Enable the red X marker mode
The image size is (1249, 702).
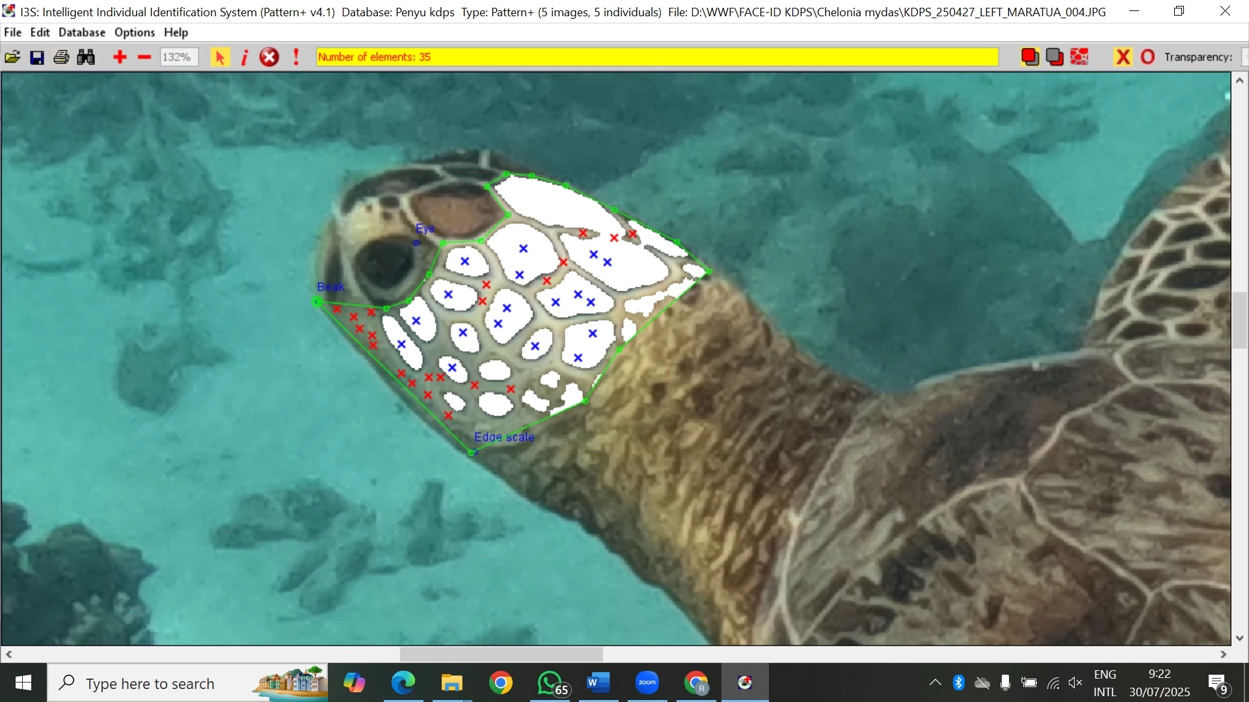[x=1123, y=57]
